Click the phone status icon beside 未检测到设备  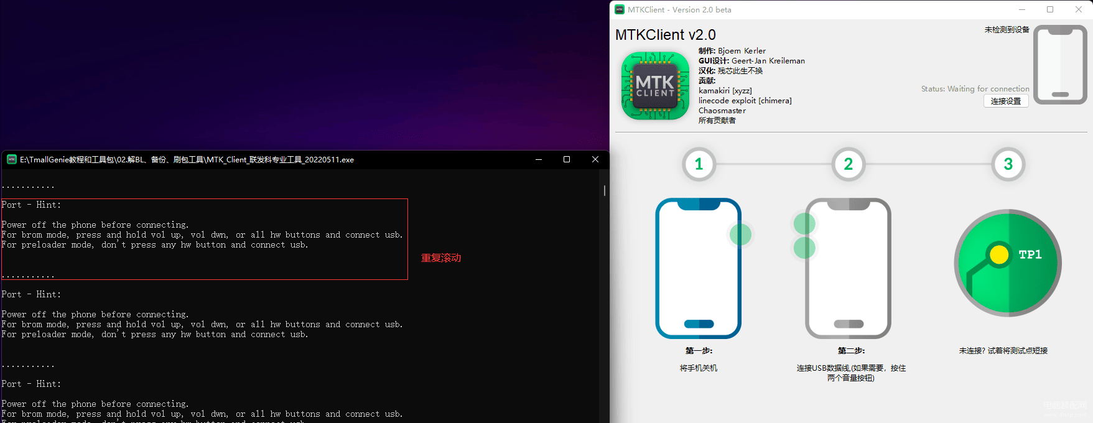(x=1060, y=65)
